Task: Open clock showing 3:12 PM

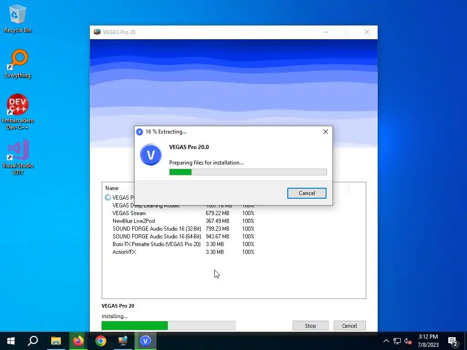Action: pyautogui.click(x=428, y=341)
